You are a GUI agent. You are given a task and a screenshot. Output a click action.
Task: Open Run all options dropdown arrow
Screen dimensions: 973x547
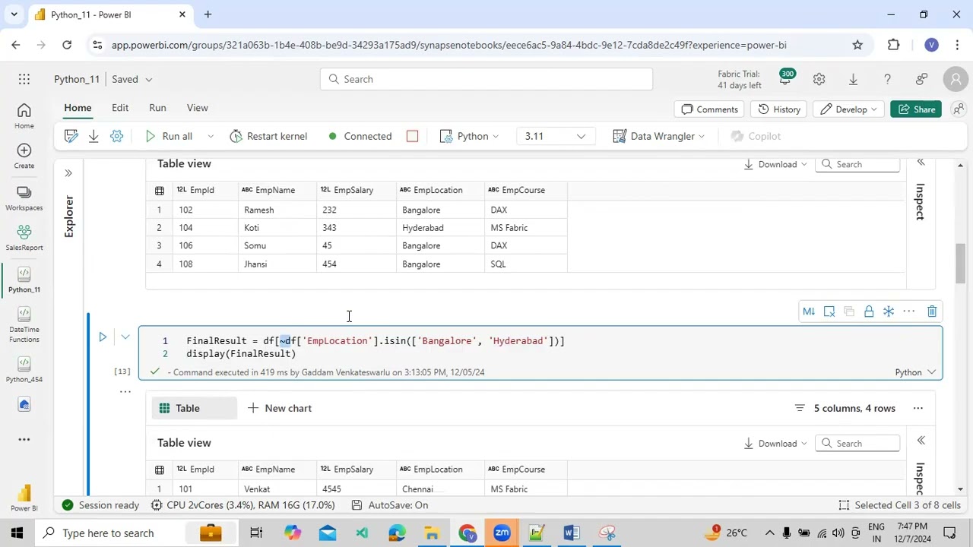211,136
